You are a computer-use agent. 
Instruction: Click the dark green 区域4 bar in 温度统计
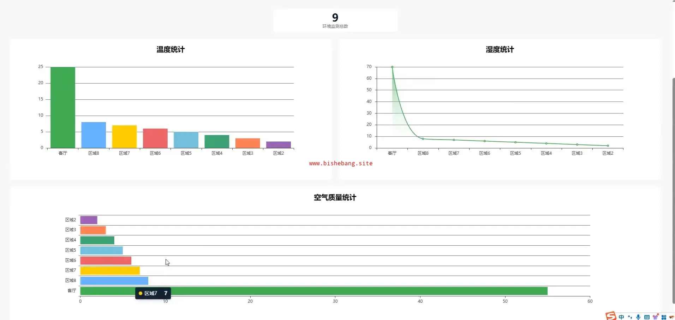[x=217, y=141]
